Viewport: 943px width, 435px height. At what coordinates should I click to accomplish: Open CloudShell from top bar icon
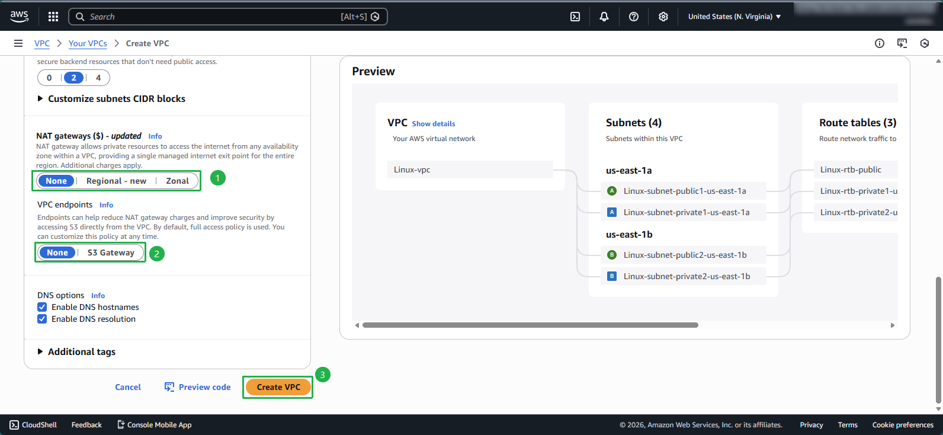pyautogui.click(x=575, y=17)
